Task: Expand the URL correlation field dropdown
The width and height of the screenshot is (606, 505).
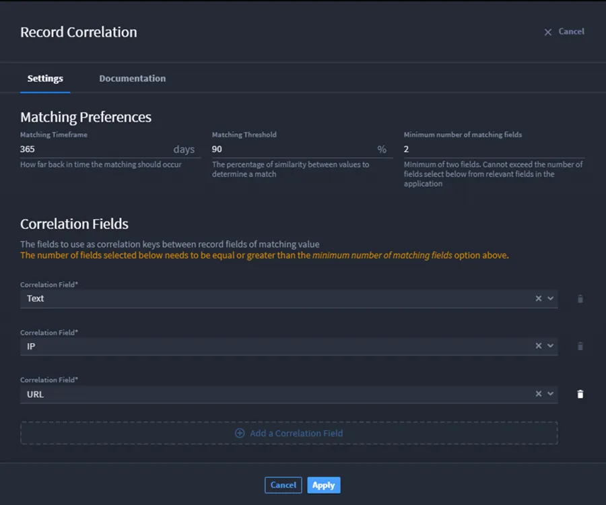Action: 551,394
